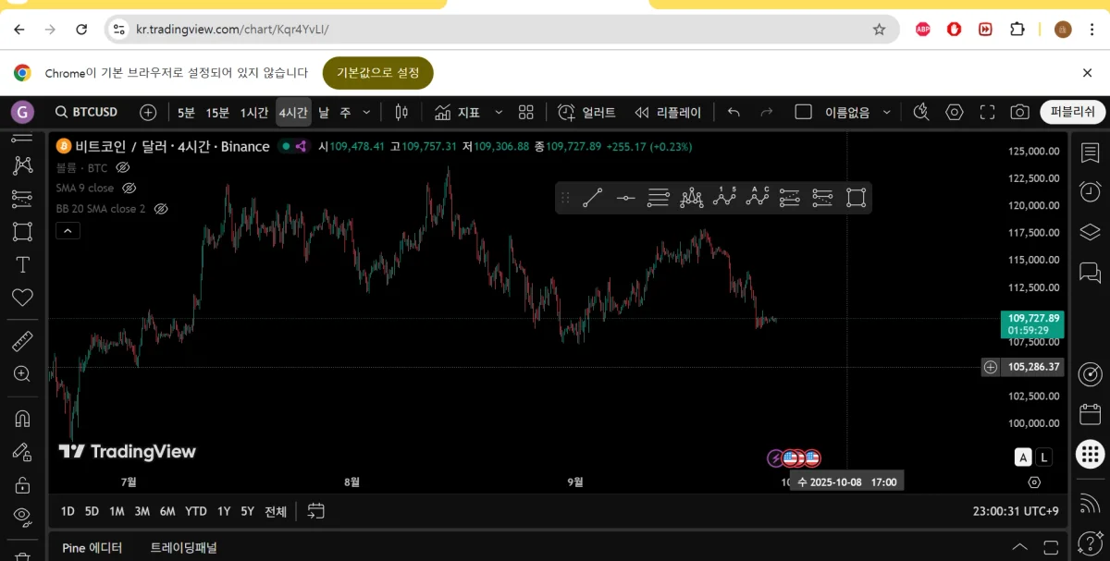Viewport: 1110px width, 561px height.
Task: Select the ruler measure tool
Action: coord(22,341)
